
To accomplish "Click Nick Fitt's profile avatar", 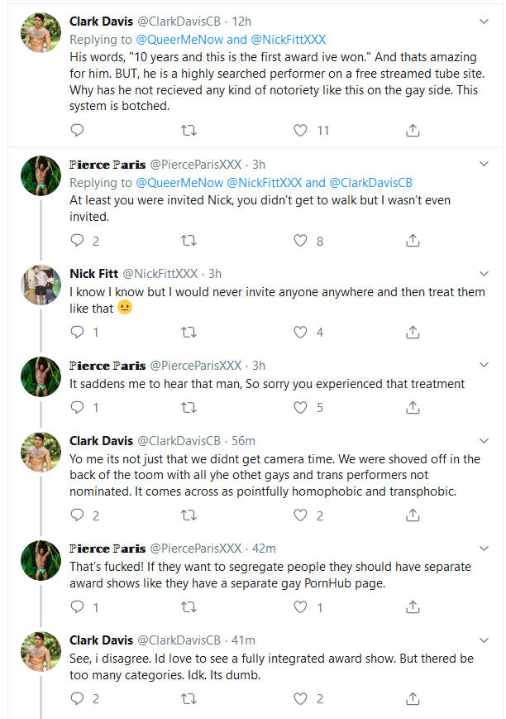I will coord(41,285).
